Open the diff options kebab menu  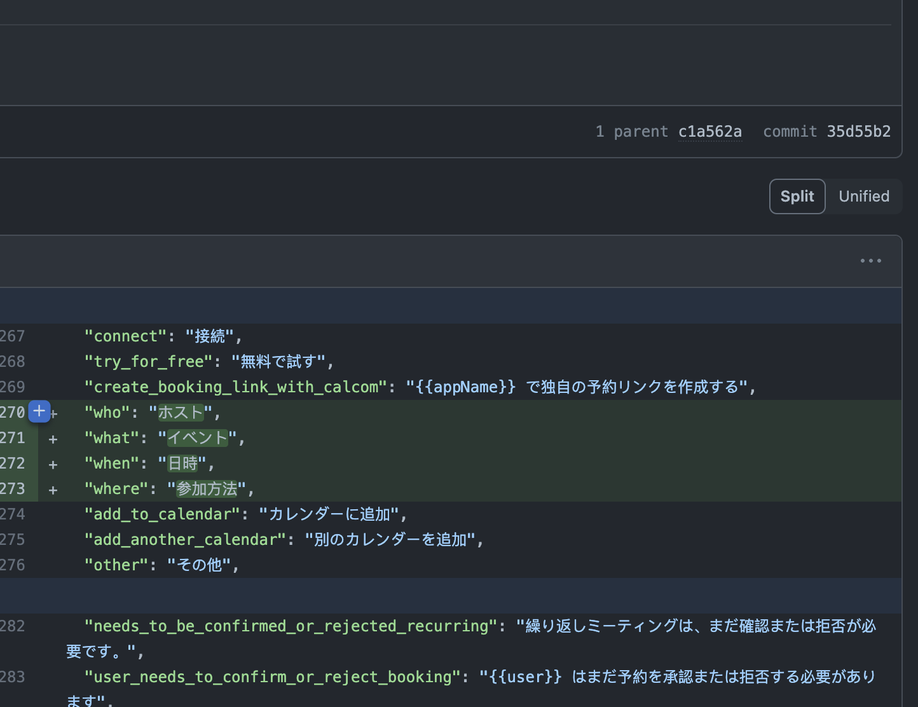(x=870, y=261)
